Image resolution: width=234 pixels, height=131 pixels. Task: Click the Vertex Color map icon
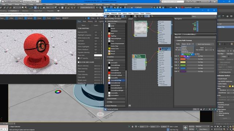coord(109,48)
